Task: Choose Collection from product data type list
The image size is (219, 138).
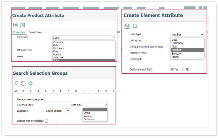Action: click(59, 42)
